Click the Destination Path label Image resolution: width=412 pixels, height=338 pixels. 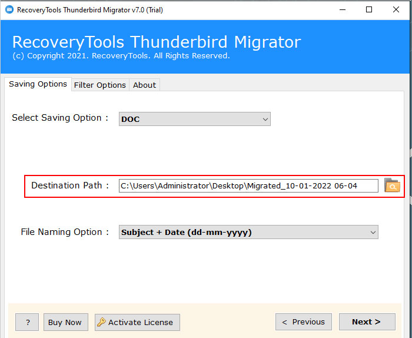70,185
